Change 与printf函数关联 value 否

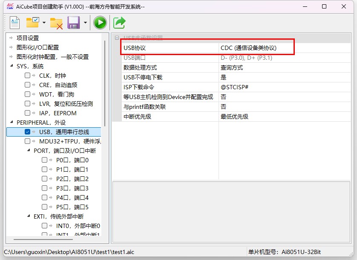(285, 107)
